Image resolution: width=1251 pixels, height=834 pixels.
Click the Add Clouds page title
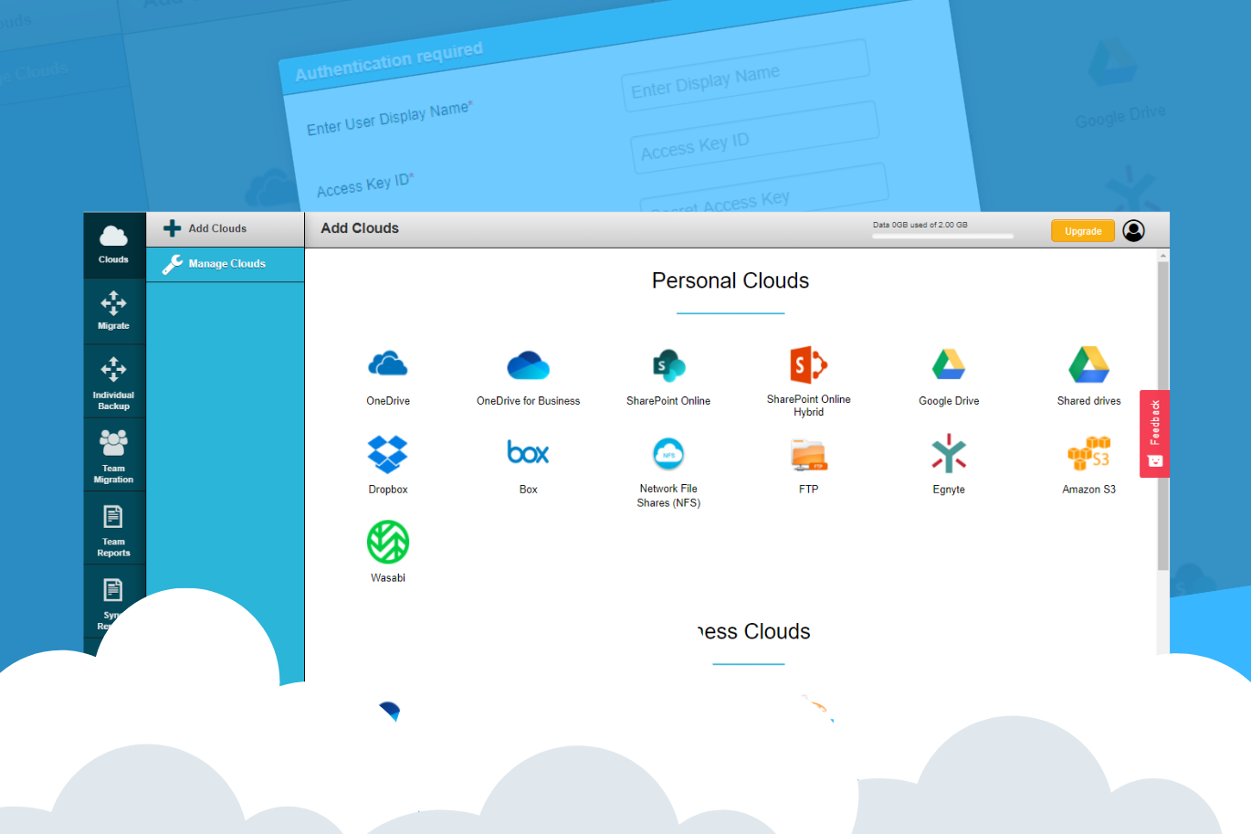[x=360, y=228]
